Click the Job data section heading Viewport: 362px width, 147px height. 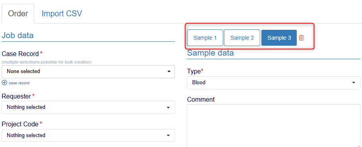pos(18,35)
